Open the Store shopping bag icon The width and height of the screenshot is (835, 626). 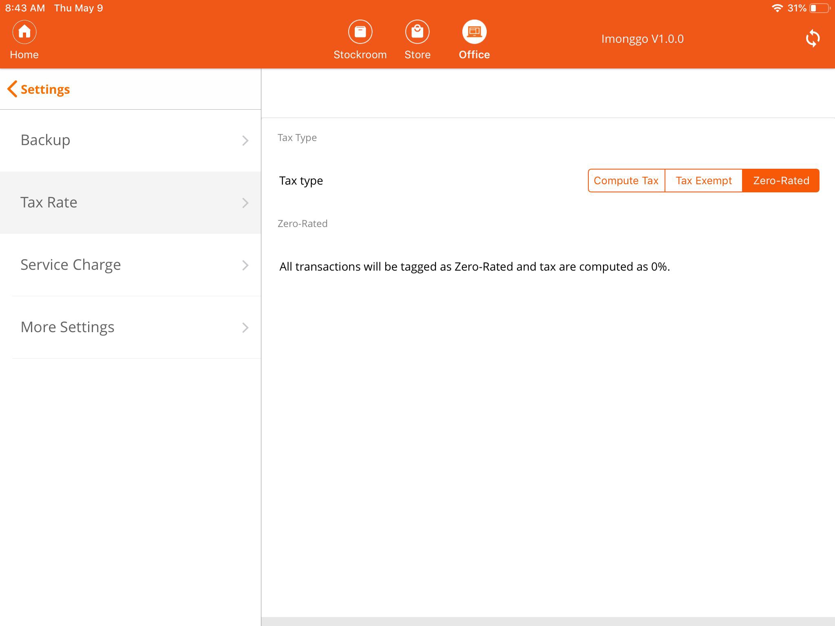417,32
